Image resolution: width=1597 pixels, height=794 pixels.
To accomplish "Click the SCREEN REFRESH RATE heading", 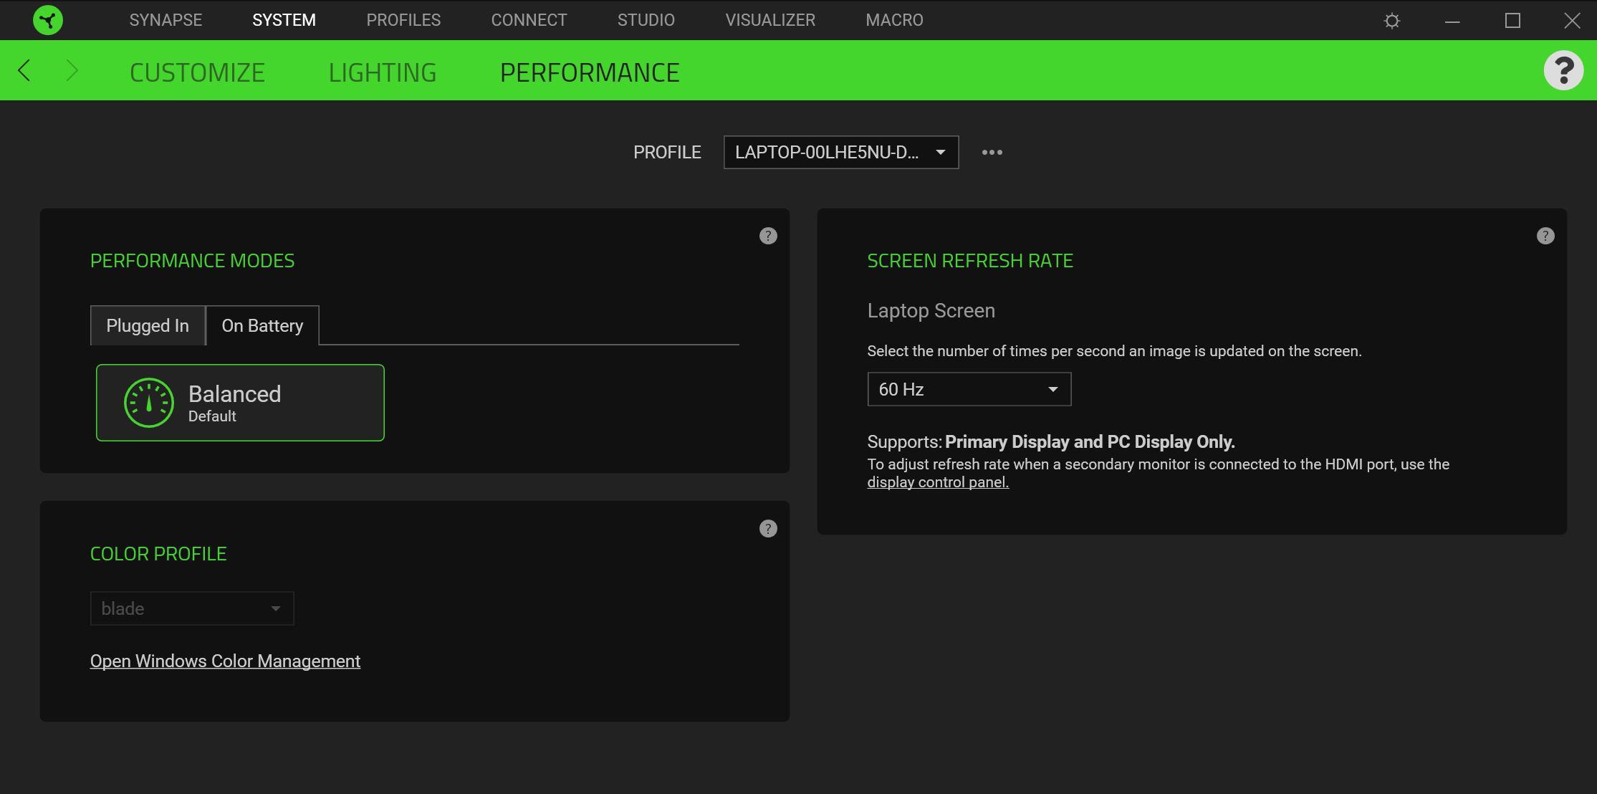I will (x=970, y=261).
